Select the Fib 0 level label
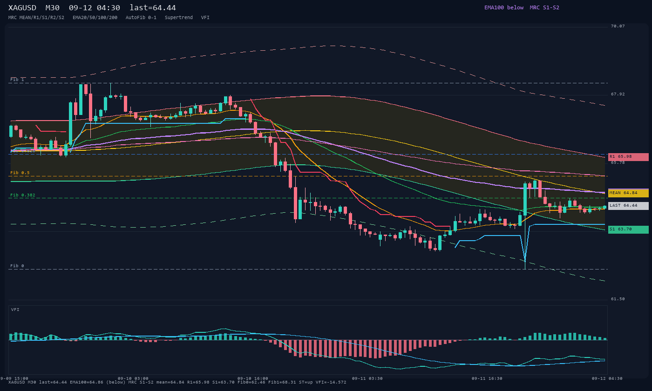The width and height of the screenshot is (652, 391). [17, 266]
